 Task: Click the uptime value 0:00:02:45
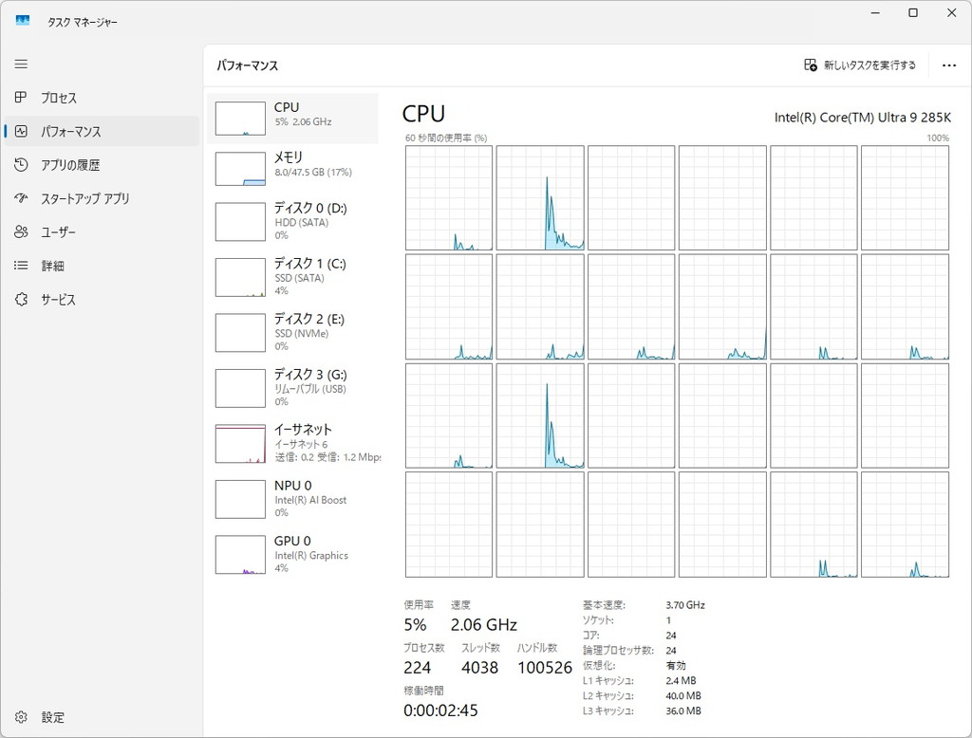(440, 710)
